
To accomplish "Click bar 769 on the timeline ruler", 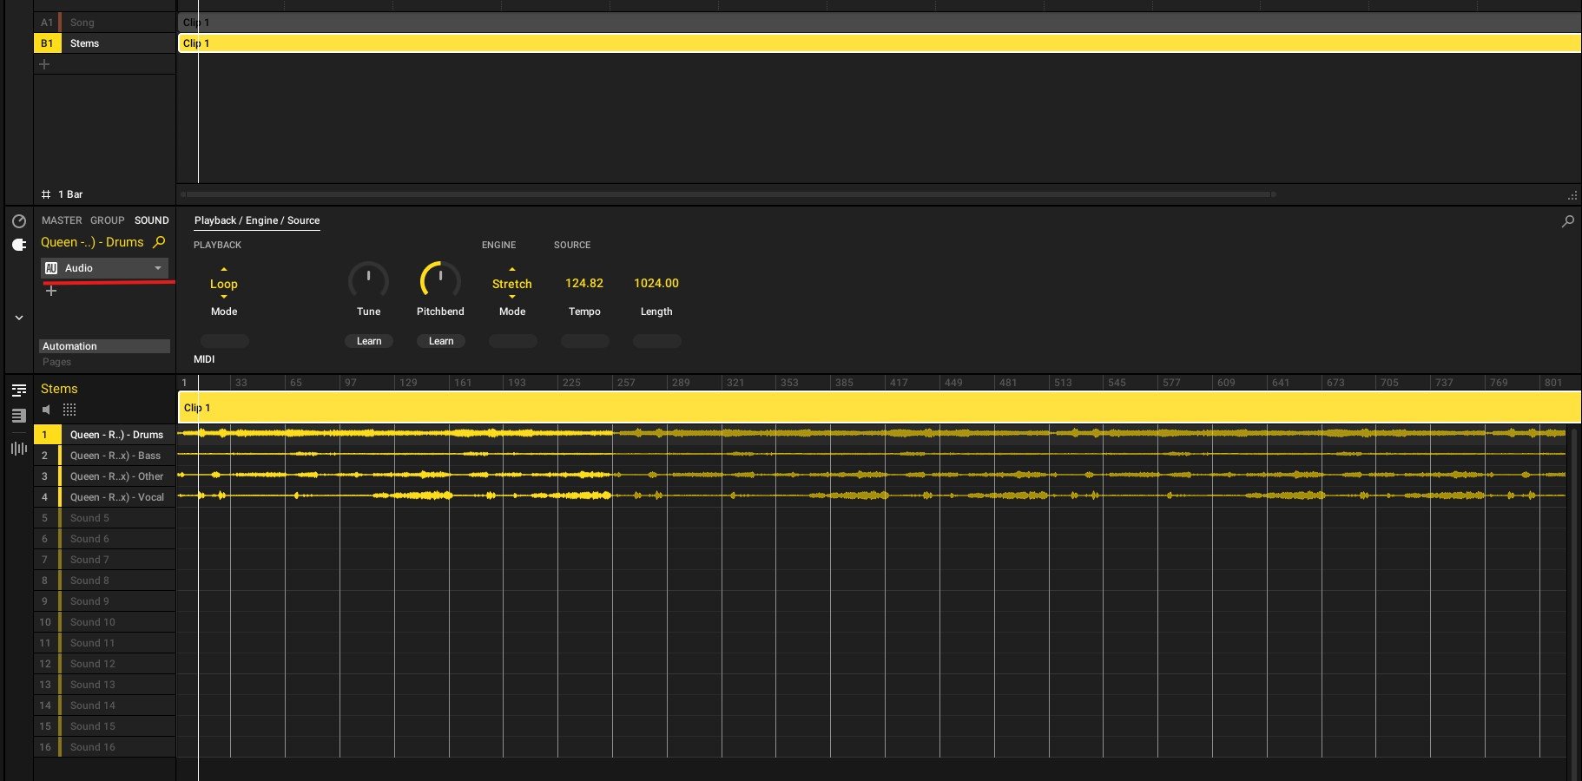I will pyautogui.click(x=1499, y=383).
